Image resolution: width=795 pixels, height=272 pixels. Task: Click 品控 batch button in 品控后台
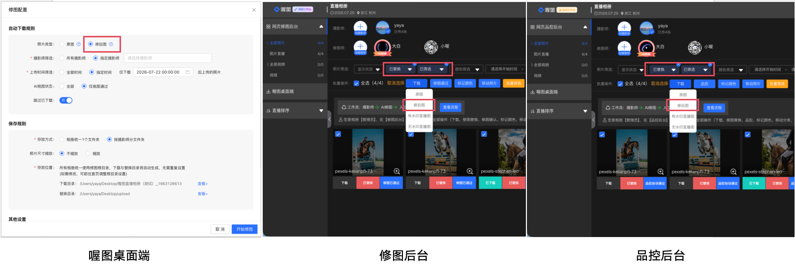[704, 84]
